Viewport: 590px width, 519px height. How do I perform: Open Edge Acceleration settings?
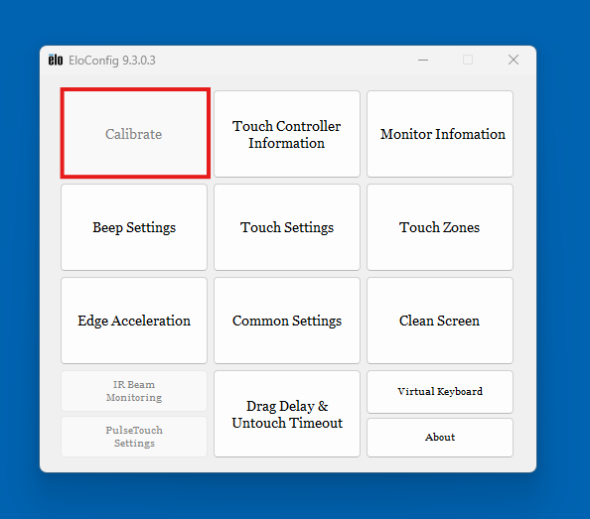(x=134, y=321)
